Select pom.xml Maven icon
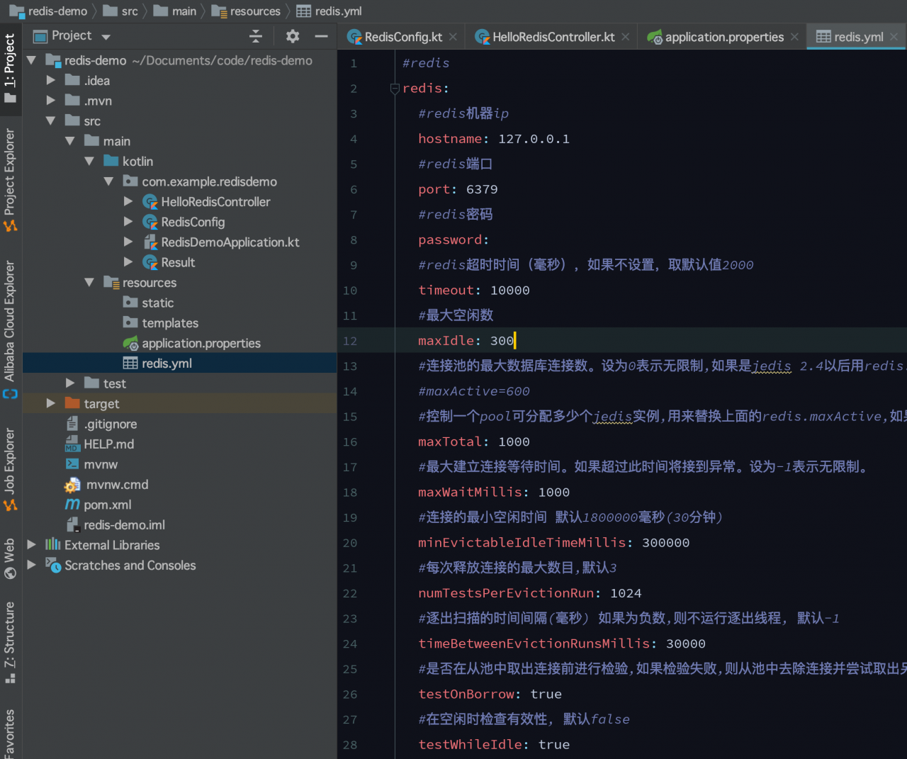 (x=72, y=504)
